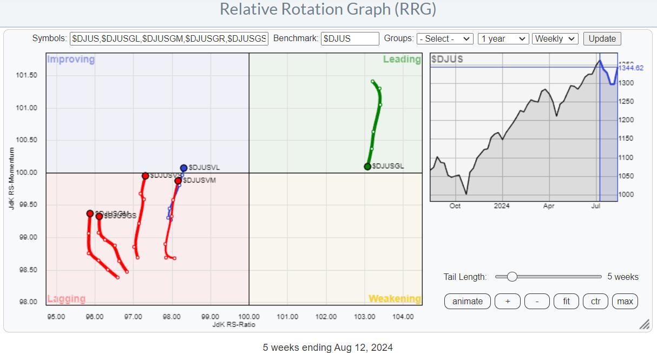657x353 pixels.
Task: Click the Symbols input field
Action: pyautogui.click(x=169, y=39)
